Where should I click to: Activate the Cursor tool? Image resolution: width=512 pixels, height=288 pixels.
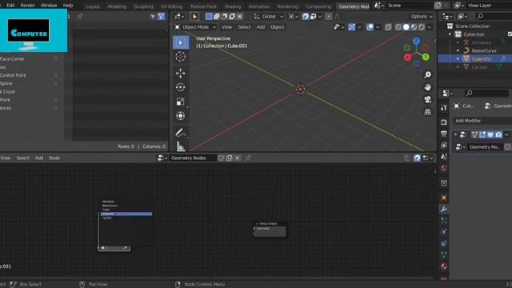pyautogui.click(x=181, y=57)
